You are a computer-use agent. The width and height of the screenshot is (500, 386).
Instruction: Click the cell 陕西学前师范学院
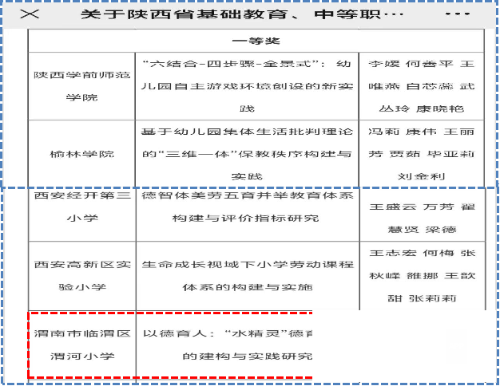pyautogui.click(x=82, y=86)
